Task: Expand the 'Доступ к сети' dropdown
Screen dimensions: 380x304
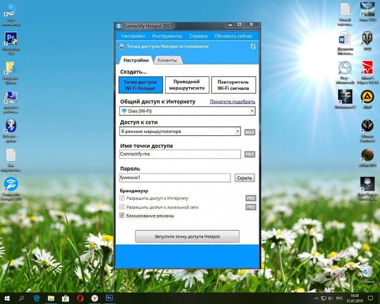Action: [x=238, y=132]
